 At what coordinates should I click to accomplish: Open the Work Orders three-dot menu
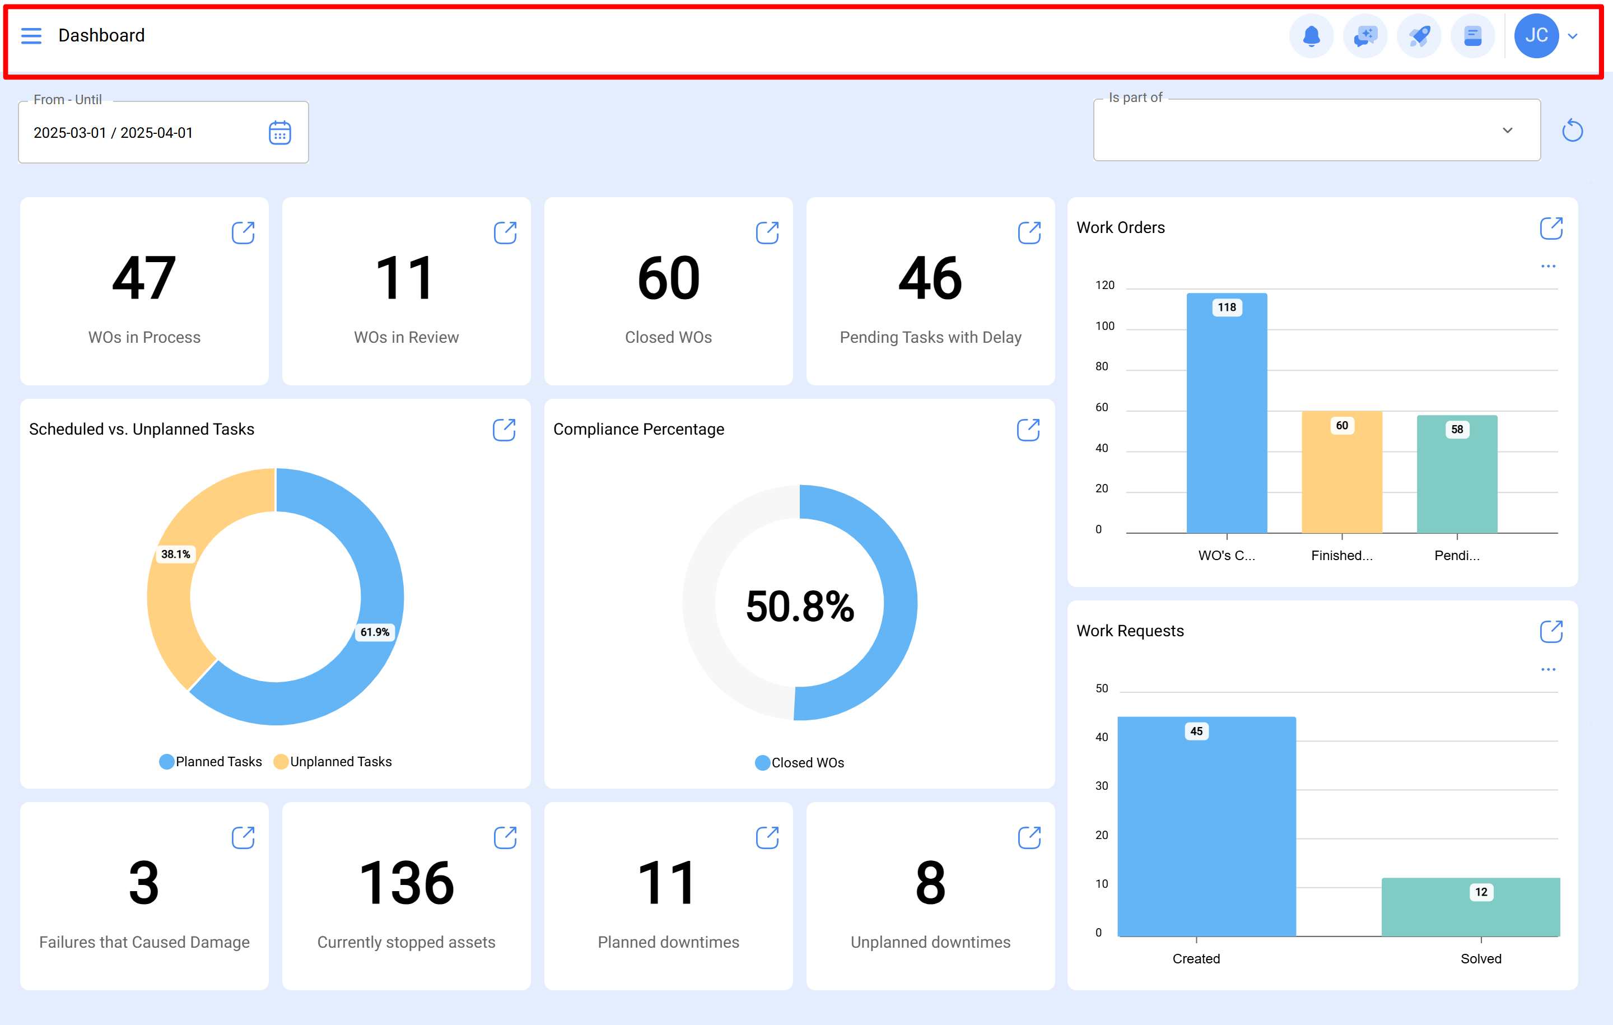(x=1548, y=266)
